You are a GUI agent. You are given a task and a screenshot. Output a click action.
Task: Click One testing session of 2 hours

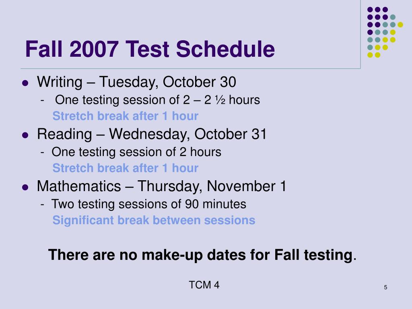click(136, 152)
